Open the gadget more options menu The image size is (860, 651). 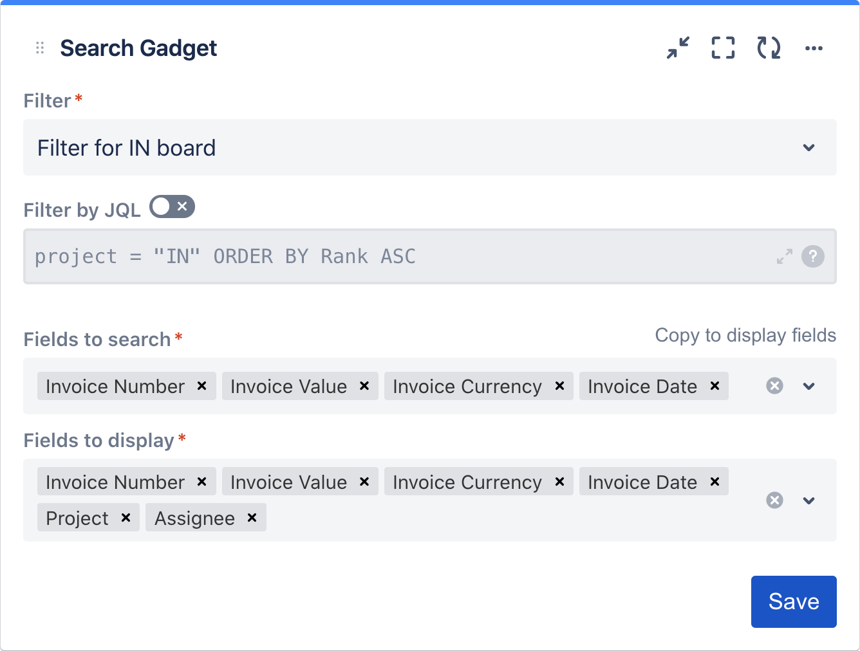click(x=814, y=48)
